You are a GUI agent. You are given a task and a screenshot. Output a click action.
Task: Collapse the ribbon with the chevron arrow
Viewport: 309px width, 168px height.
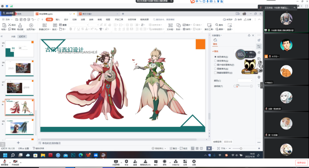click(259, 19)
